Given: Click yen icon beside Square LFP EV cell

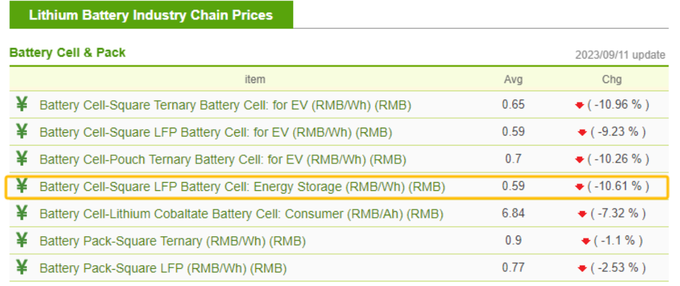Looking at the screenshot, I should click(21, 132).
